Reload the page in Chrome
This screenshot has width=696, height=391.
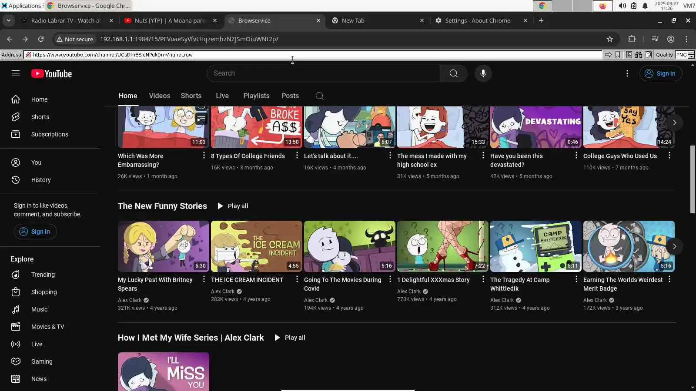tap(41, 39)
